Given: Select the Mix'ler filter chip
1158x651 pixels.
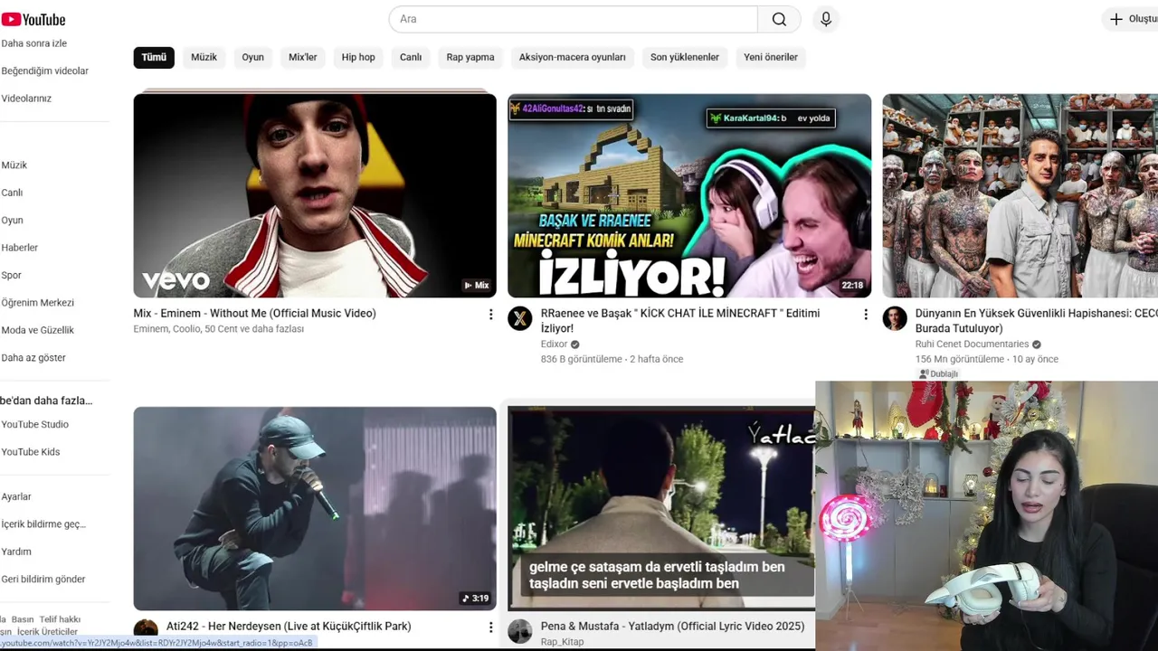Looking at the screenshot, I should [x=302, y=57].
